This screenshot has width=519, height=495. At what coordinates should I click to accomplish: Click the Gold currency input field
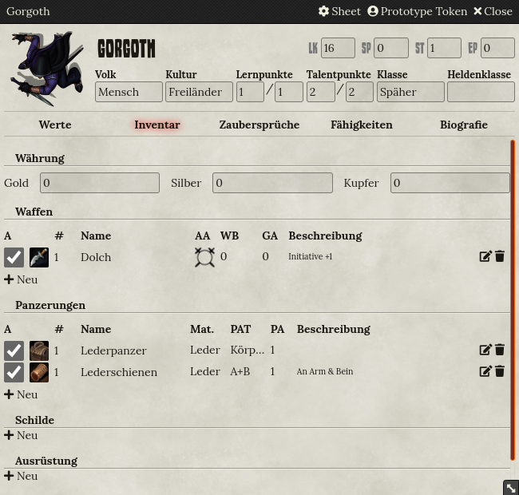point(100,183)
